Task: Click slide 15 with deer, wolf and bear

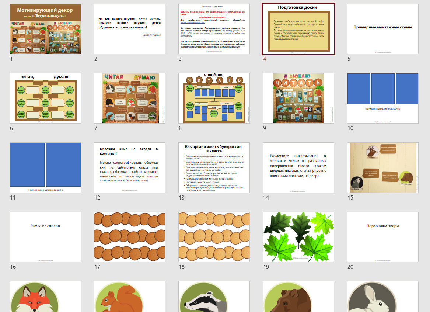Action: click(x=382, y=167)
